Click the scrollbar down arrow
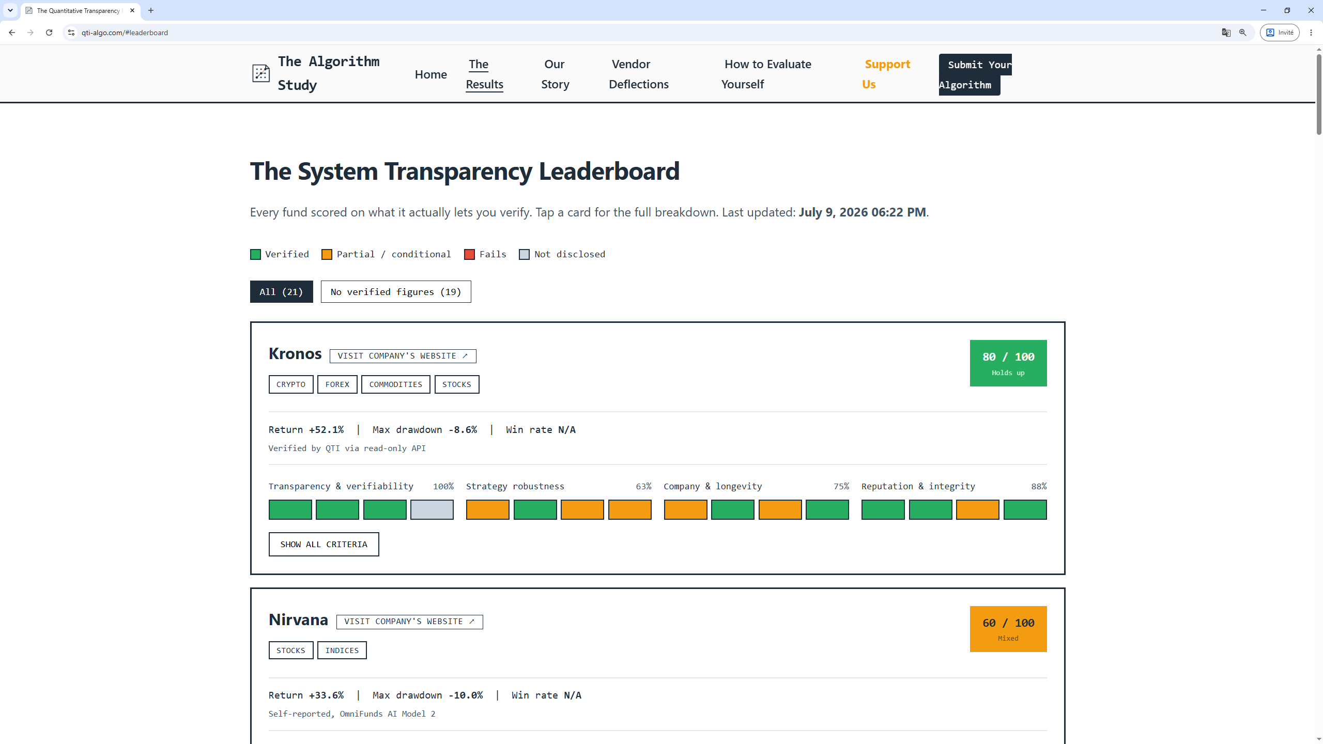 [1319, 739]
